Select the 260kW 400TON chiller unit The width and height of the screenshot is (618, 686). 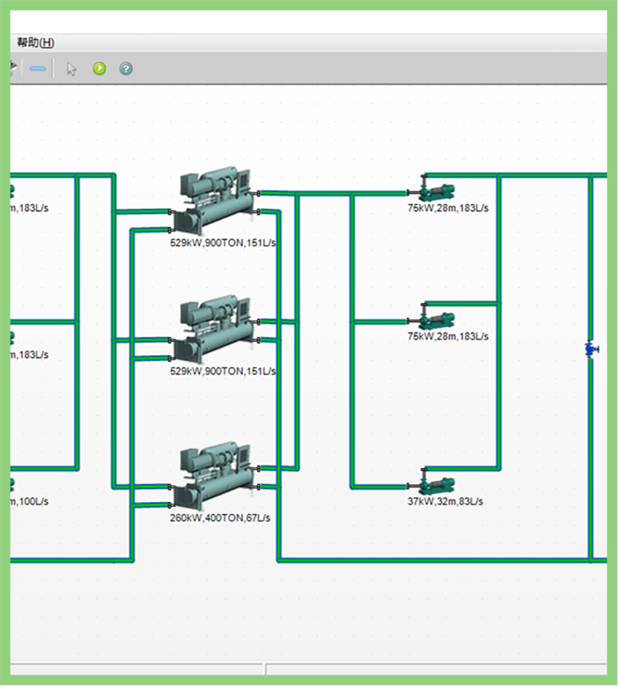click(x=214, y=476)
